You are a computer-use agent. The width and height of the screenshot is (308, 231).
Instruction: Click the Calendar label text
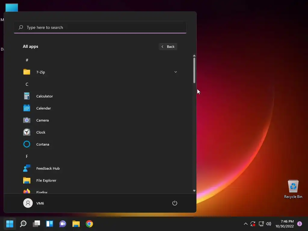44,108
